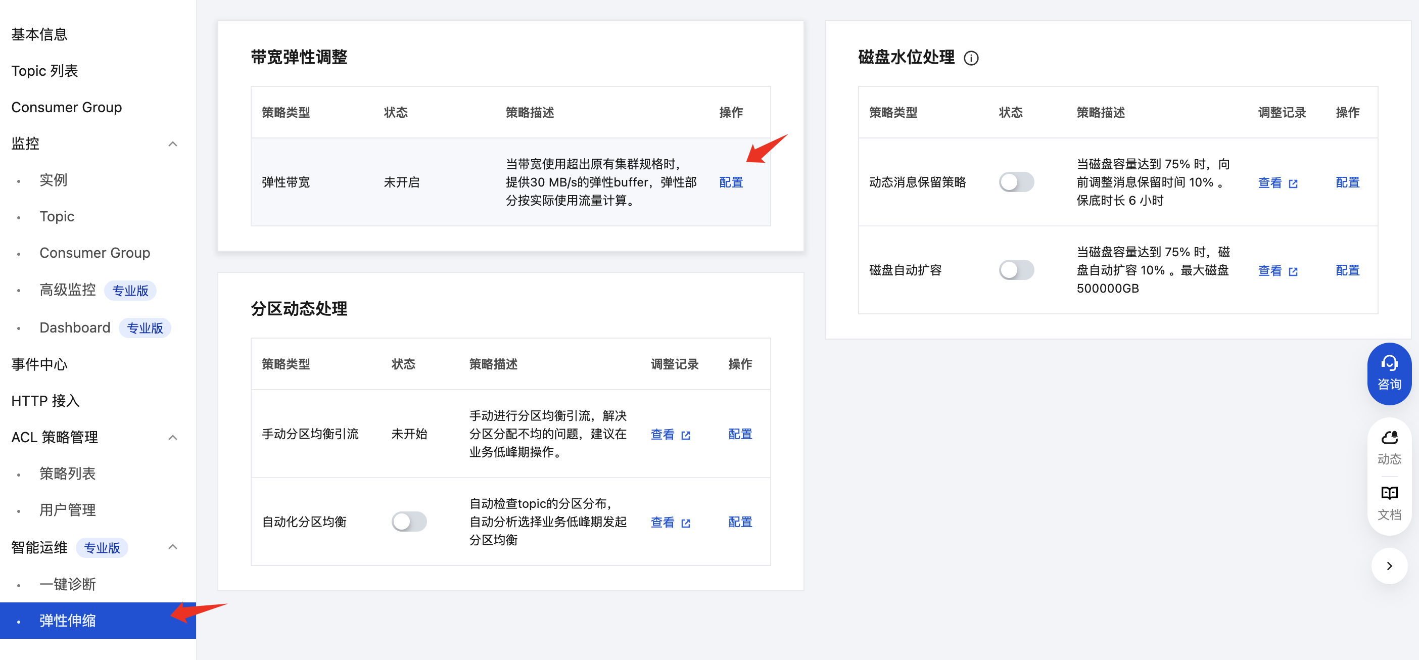Click the right arrow circle button
The image size is (1419, 660).
(1389, 566)
